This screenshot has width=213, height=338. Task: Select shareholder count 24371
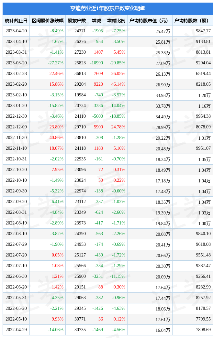click(x=80, y=31)
